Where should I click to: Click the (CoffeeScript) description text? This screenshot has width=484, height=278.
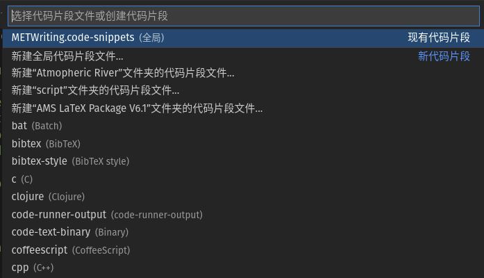(x=101, y=250)
